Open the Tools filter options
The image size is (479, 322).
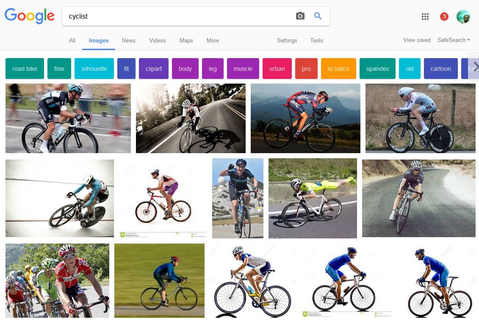point(316,41)
